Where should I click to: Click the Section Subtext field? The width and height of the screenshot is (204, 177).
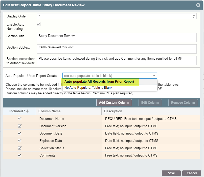(117, 49)
